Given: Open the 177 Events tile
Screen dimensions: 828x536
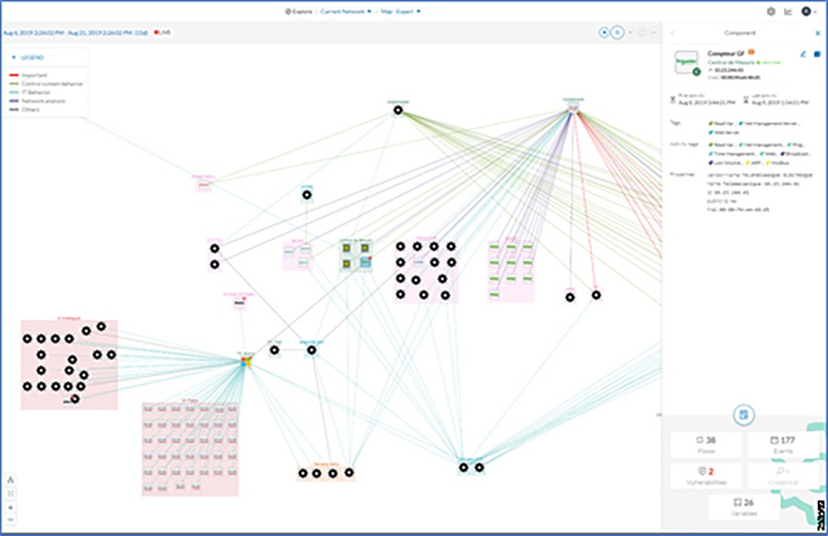Looking at the screenshot, I should pos(783,444).
